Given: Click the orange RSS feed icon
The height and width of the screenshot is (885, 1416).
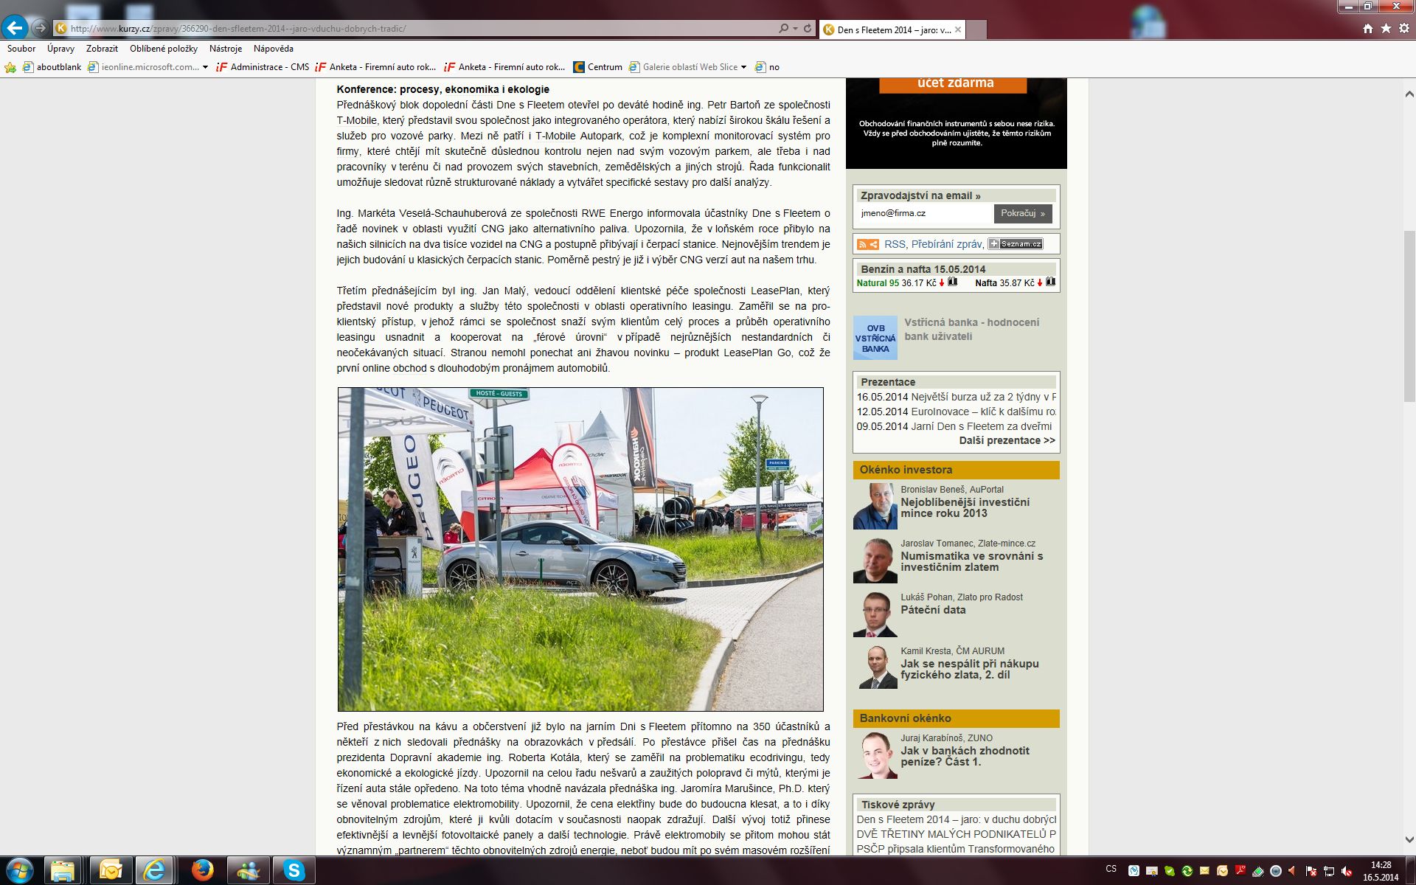Looking at the screenshot, I should point(862,244).
